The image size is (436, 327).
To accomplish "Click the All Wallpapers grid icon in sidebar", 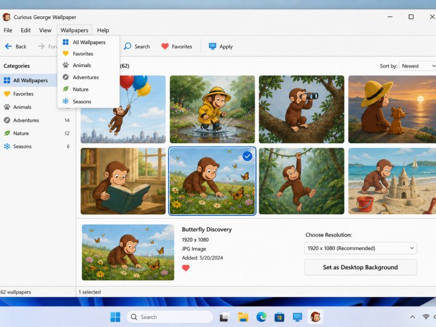I will [x=7, y=80].
